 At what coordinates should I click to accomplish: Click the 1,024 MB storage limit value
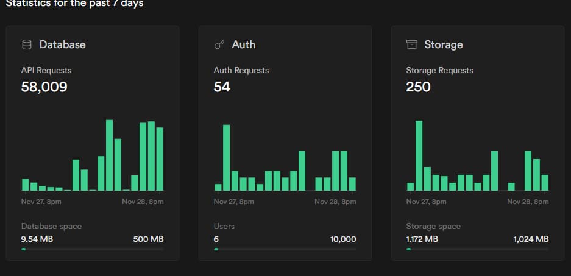pyautogui.click(x=531, y=239)
